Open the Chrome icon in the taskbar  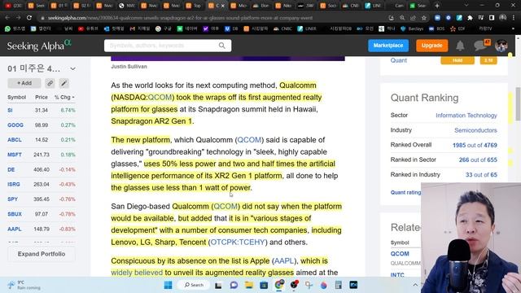click(279, 285)
